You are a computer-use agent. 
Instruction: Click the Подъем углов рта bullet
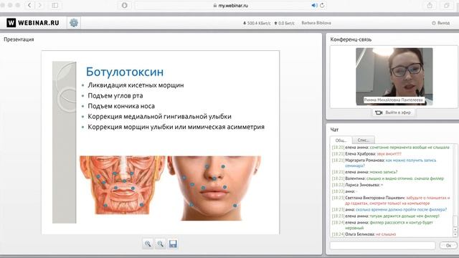(115, 95)
